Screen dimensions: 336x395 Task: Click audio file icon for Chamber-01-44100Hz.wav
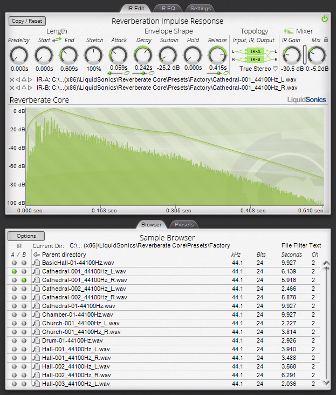36,314
